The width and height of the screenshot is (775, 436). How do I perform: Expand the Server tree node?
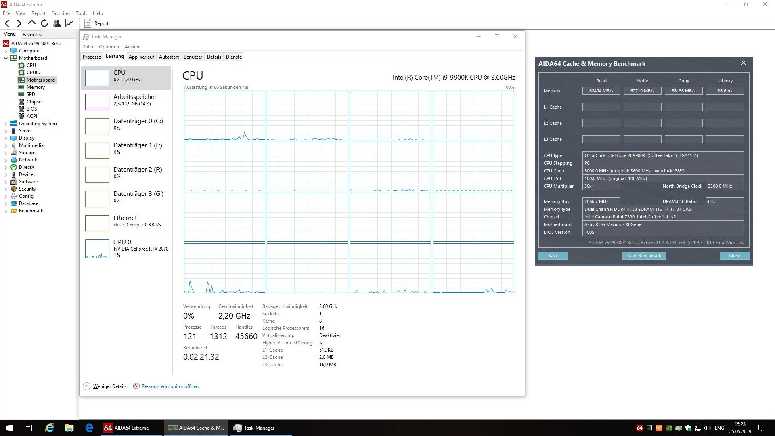point(6,131)
